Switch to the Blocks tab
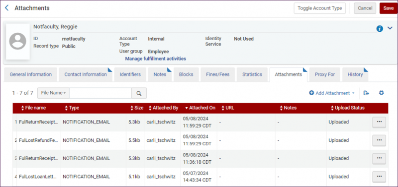Viewport: 398px width, 187px height. pos(186,74)
